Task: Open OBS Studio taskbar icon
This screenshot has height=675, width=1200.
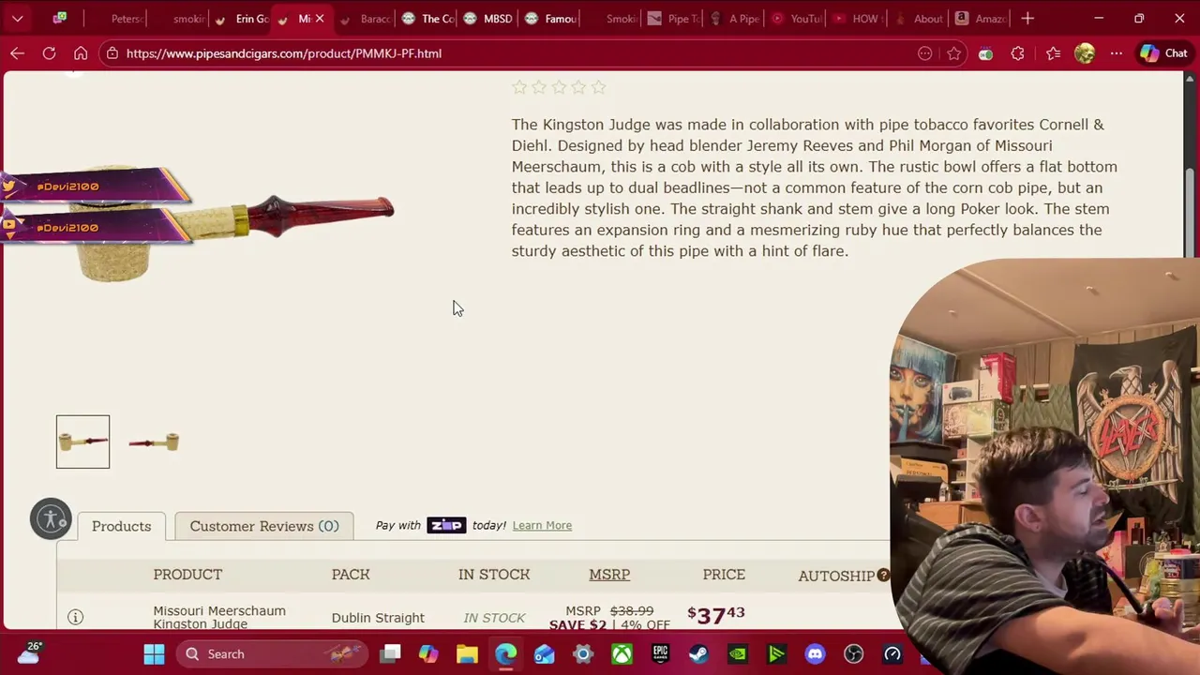Action: tap(853, 653)
